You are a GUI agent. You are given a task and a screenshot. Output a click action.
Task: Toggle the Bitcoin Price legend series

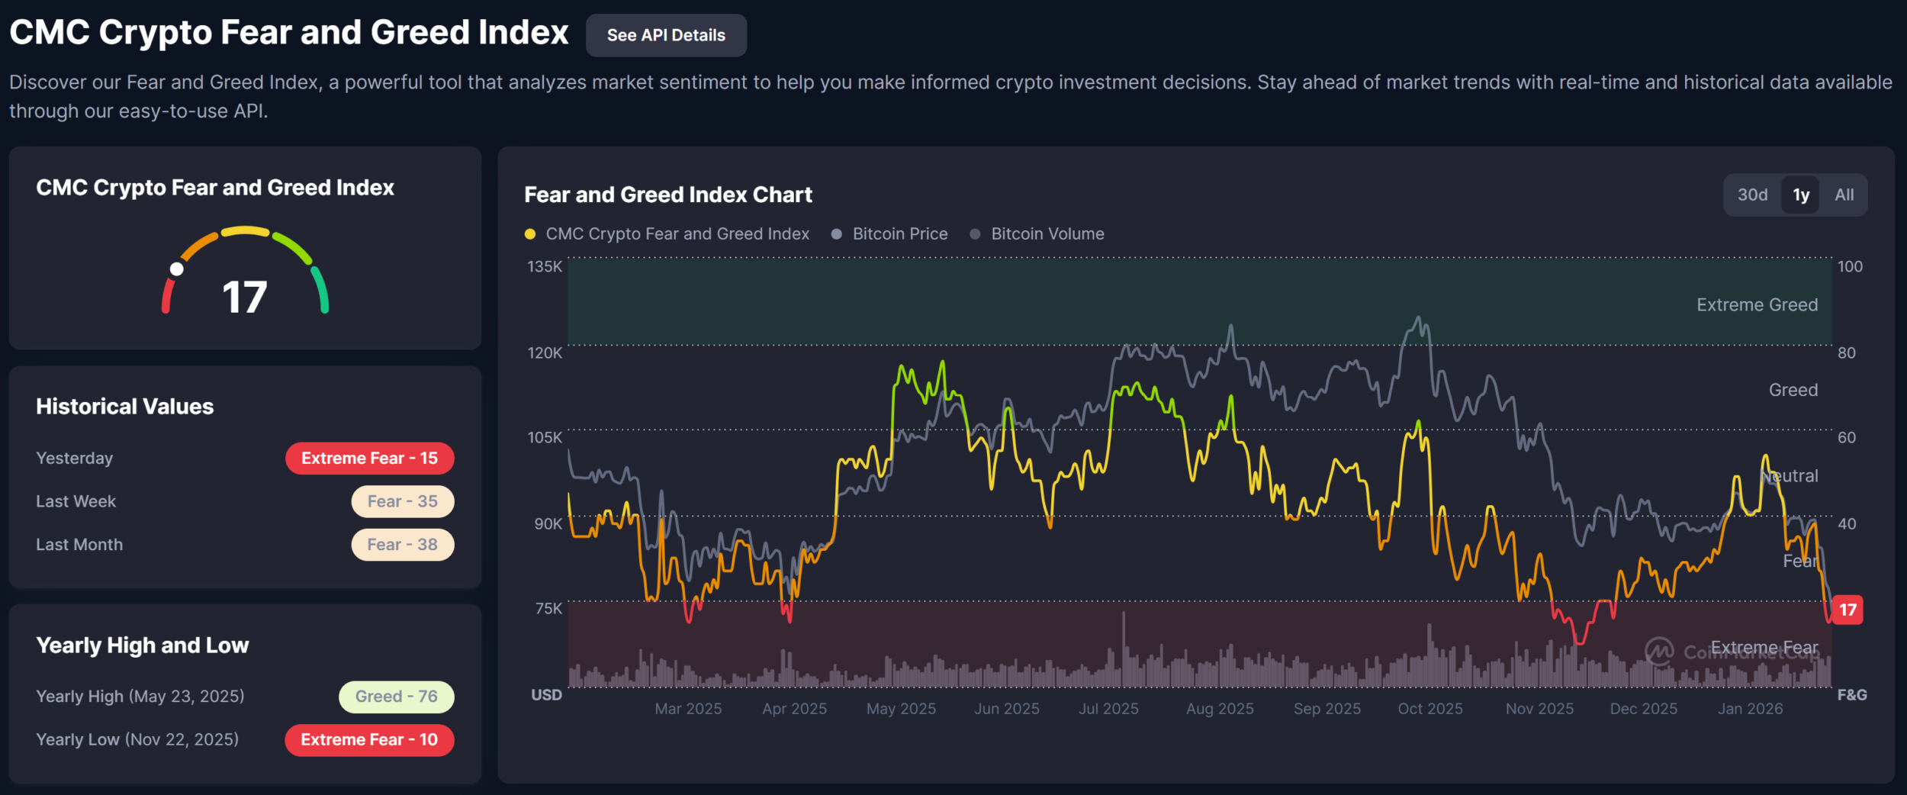tap(899, 234)
